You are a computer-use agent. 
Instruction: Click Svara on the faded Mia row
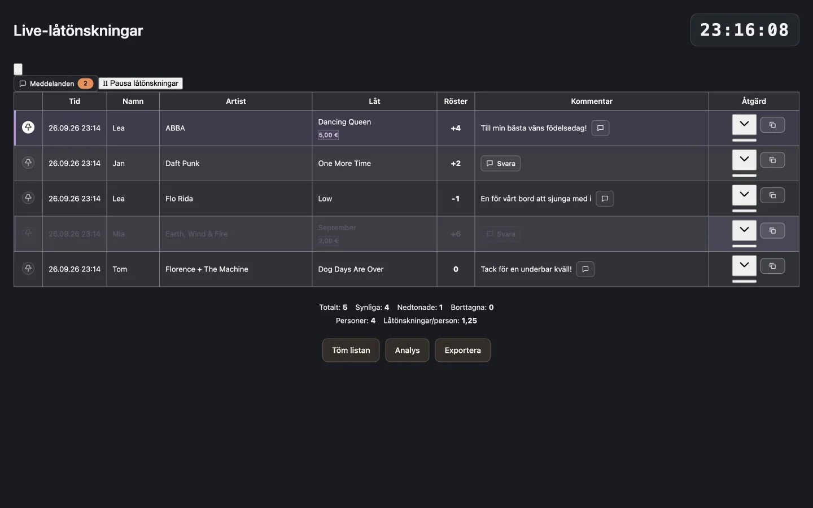pyautogui.click(x=500, y=234)
